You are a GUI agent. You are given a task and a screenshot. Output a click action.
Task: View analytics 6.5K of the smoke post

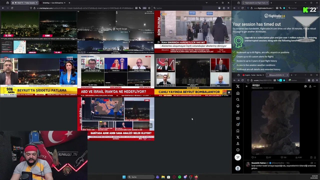(299, 157)
